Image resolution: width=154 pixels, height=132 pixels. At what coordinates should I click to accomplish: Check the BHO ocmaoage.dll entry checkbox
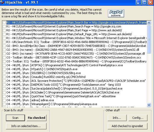[4, 54]
